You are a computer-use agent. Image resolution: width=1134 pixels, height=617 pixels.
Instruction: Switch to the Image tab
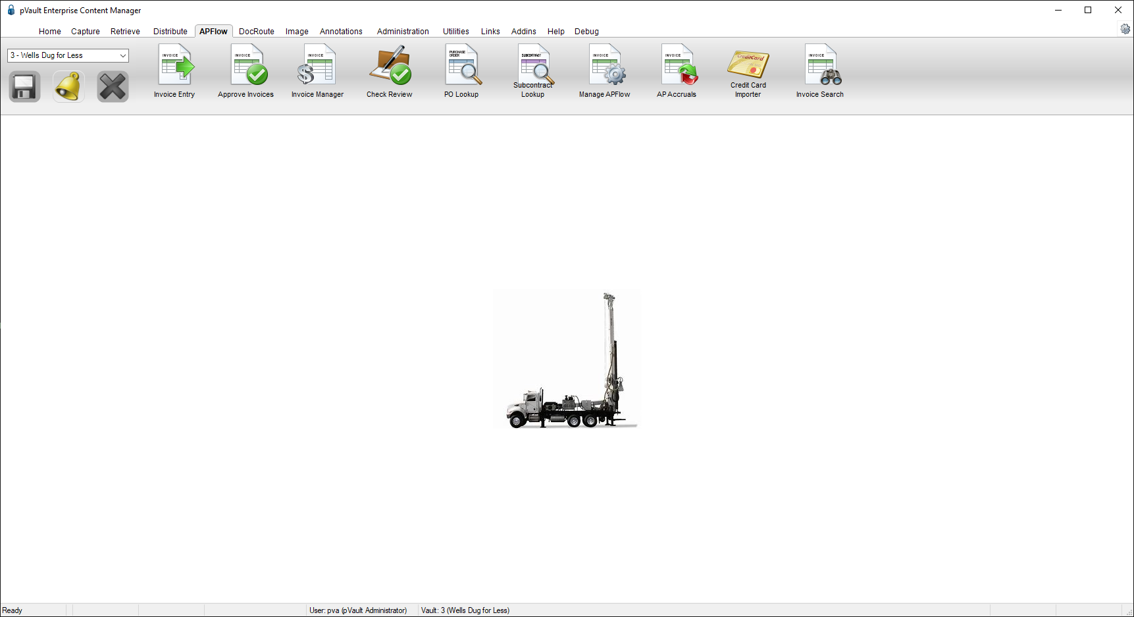(x=297, y=31)
